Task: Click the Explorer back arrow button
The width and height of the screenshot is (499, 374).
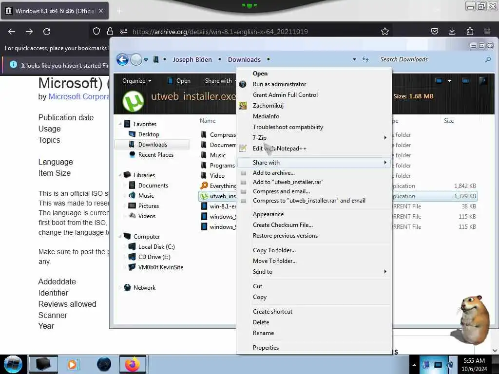Action: click(x=122, y=59)
